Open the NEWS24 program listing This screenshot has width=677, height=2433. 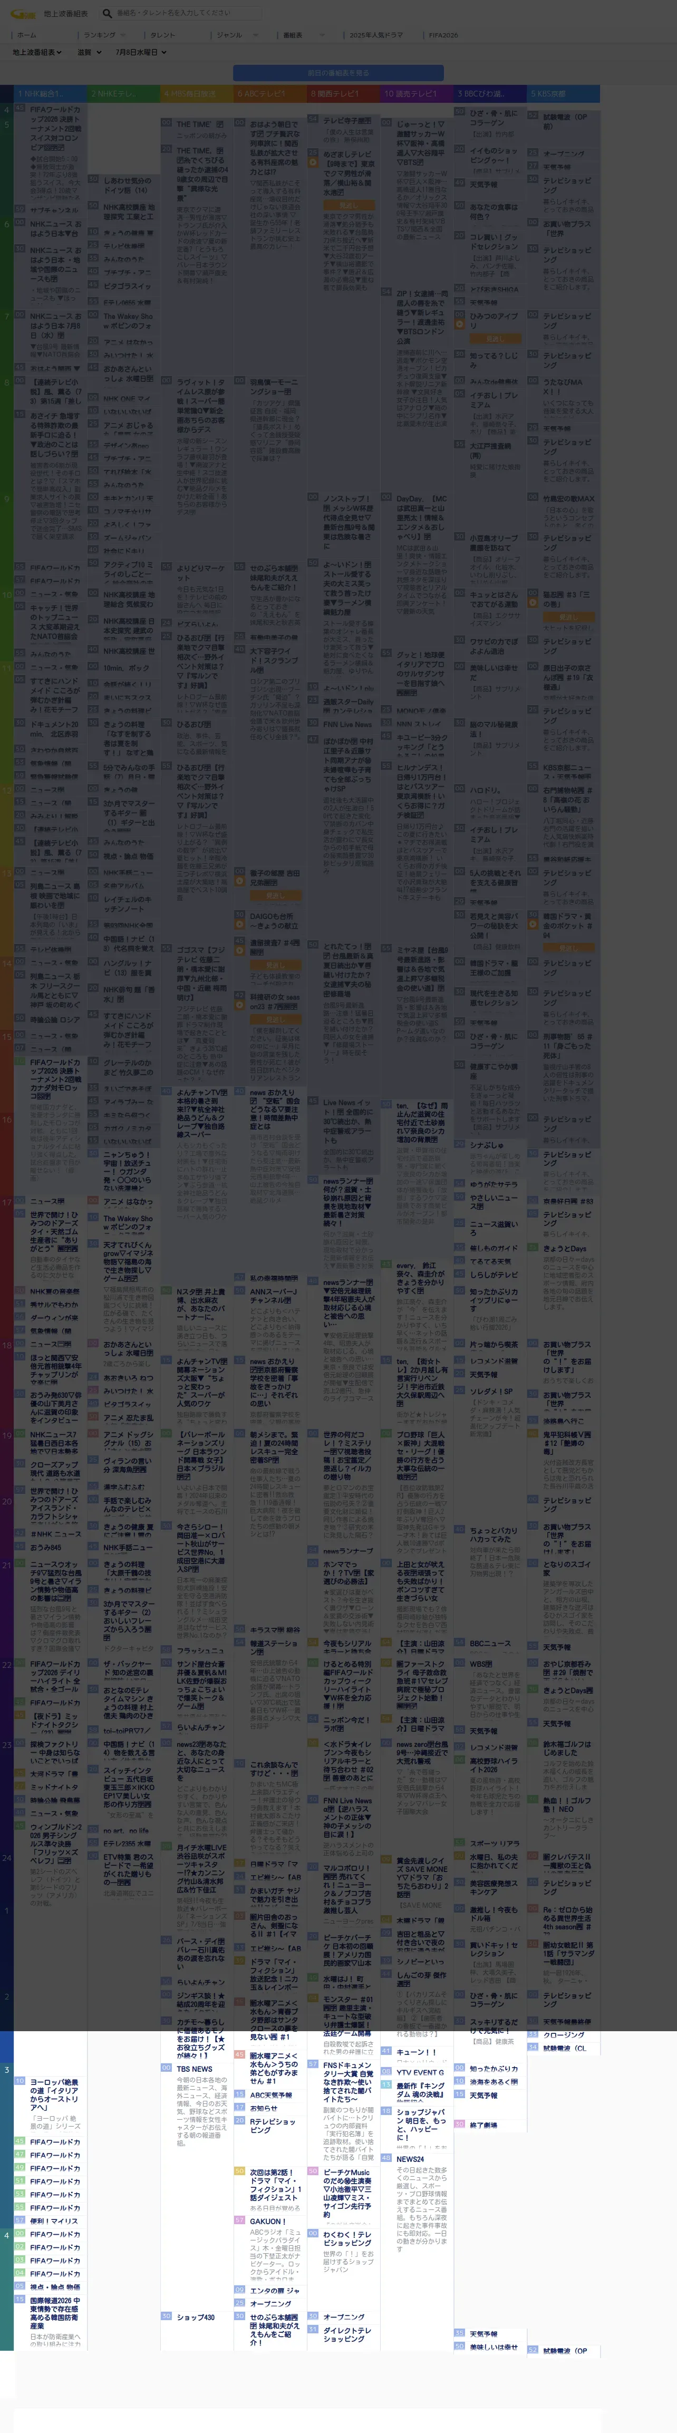point(410,2158)
